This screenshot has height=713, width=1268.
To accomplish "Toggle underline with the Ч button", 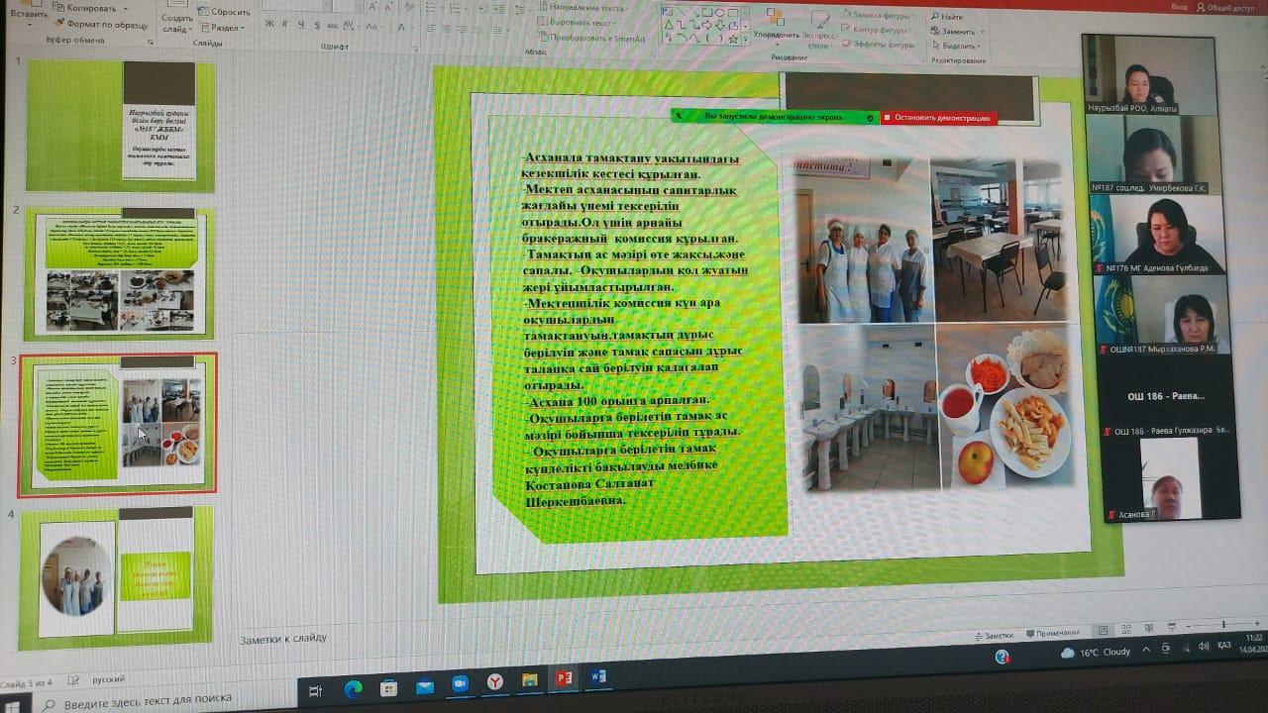I will click(301, 25).
